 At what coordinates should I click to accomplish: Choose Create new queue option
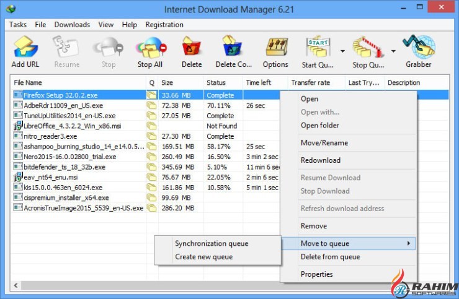(x=203, y=257)
